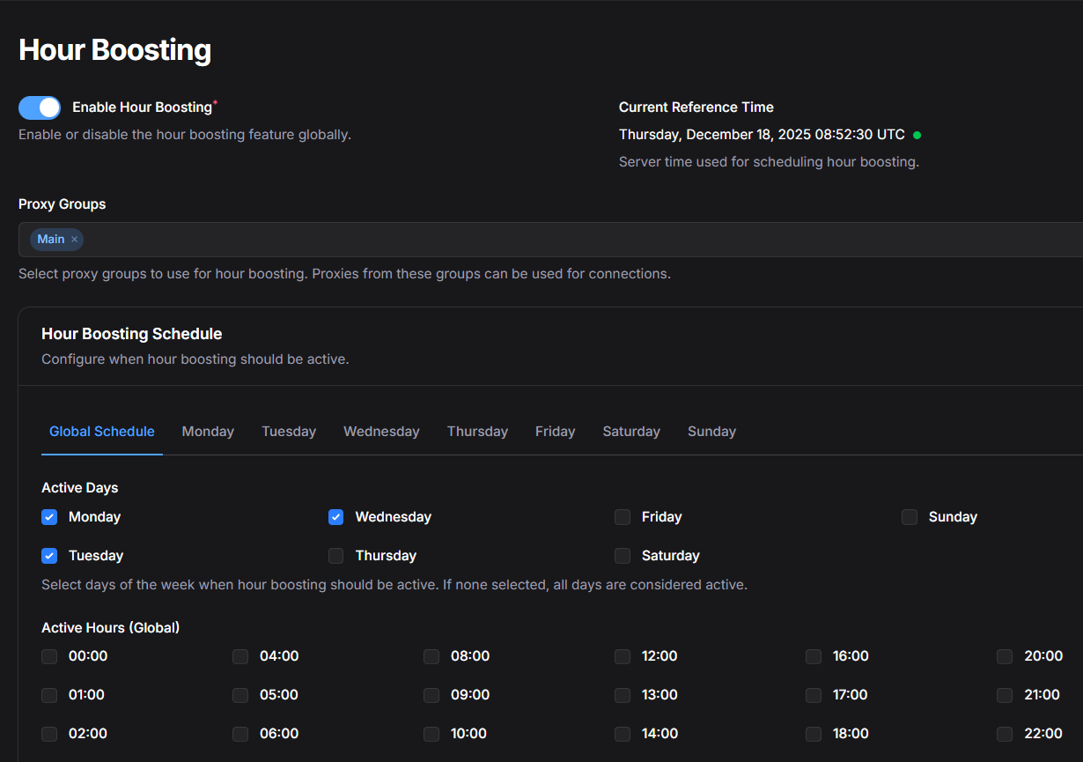Viewport: 1083px width, 762px height.
Task: Disable Wednesday in Active Days
Action: tap(335, 517)
